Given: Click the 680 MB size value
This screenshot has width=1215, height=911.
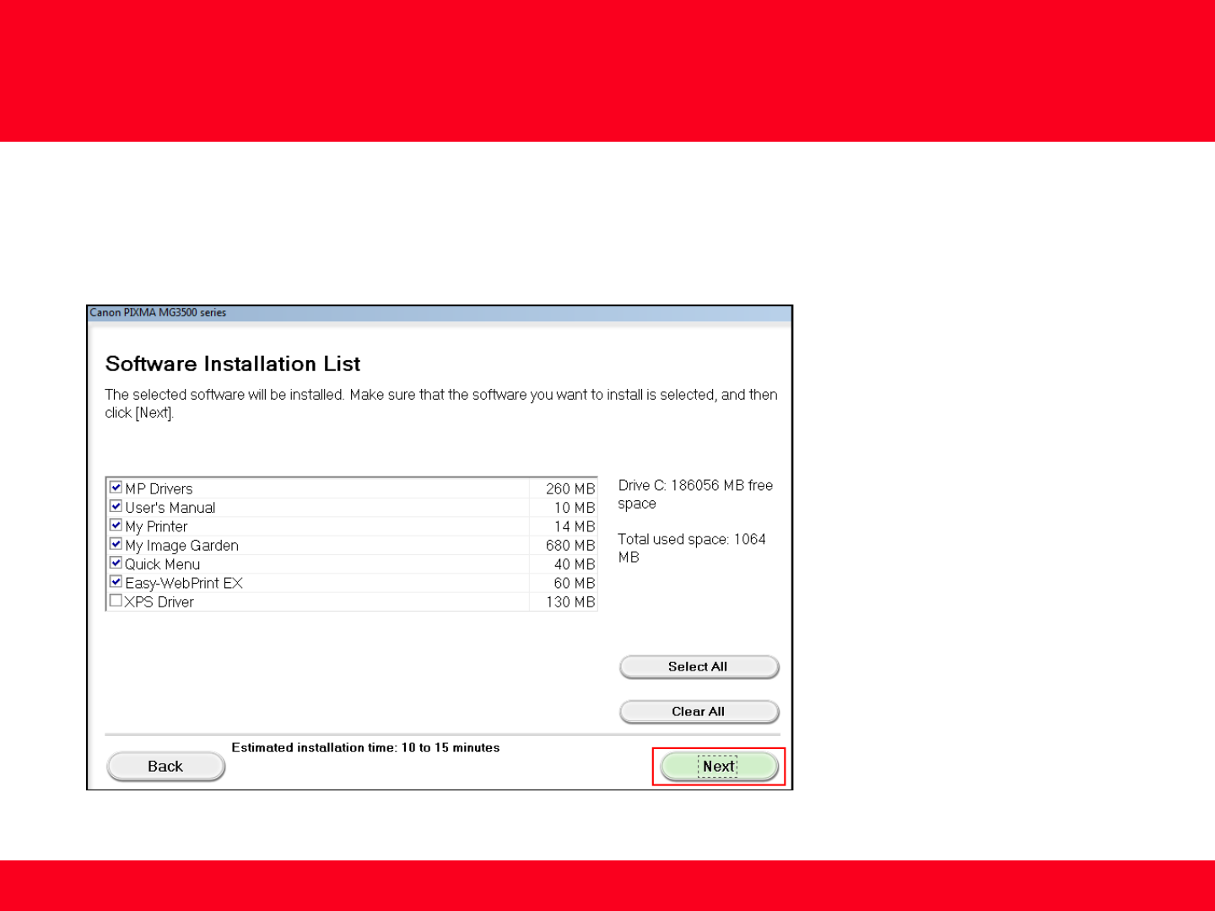Looking at the screenshot, I should coord(570,546).
